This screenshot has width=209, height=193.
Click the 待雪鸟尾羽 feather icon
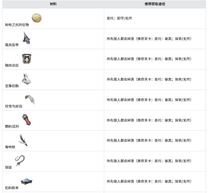pyautogui.click(x=30, y=99)
